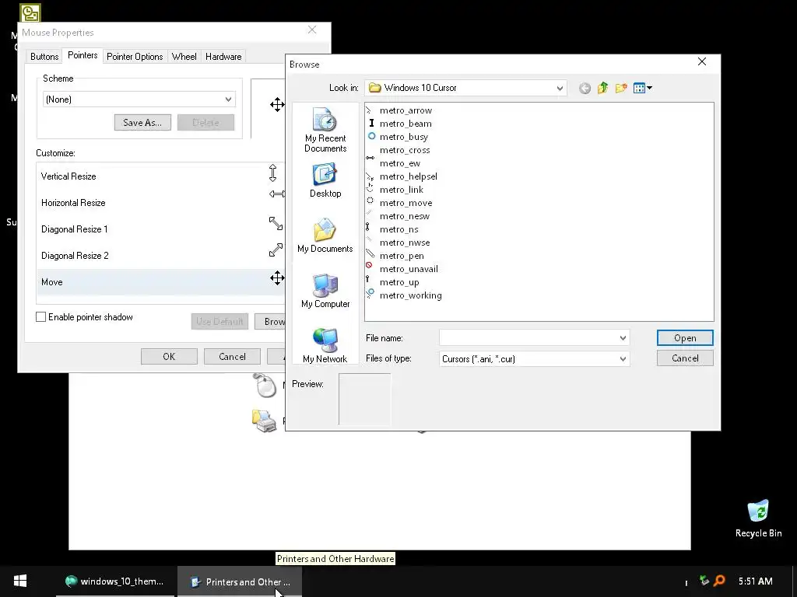797x597 pixels.
Task: Select the metro_cross file name
Action: [x=405, y=150]
